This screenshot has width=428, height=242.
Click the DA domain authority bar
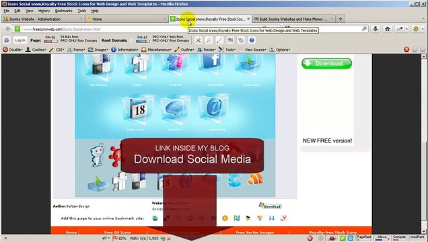[x=143, y=42]
